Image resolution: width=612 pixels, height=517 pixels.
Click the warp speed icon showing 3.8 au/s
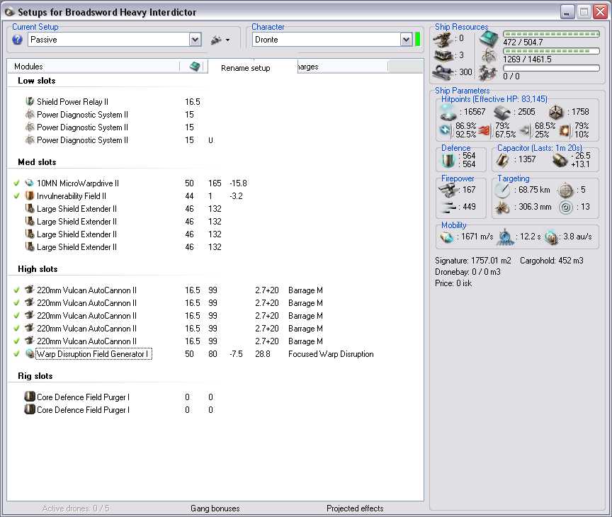pos(551,237)
